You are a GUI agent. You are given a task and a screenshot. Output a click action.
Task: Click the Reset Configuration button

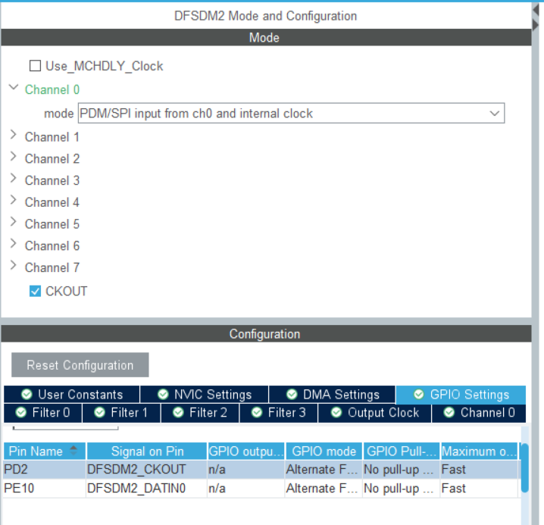(80, 364)
